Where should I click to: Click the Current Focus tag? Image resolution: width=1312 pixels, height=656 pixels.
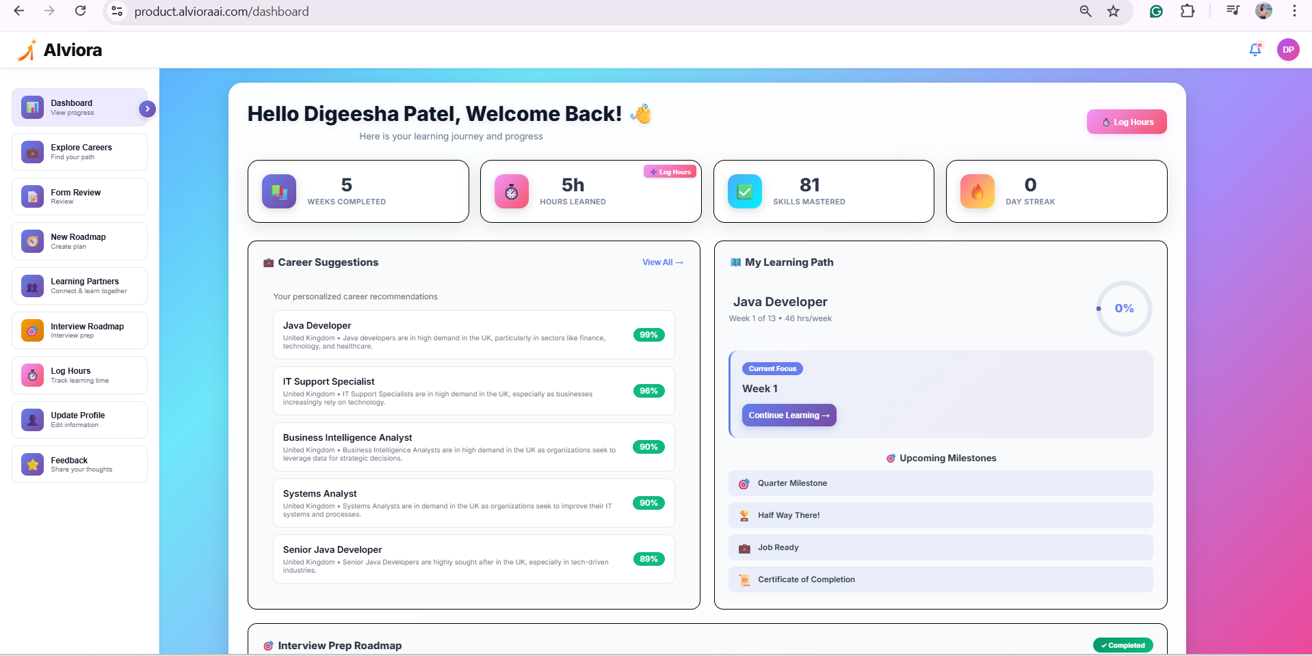coord(772,369)
